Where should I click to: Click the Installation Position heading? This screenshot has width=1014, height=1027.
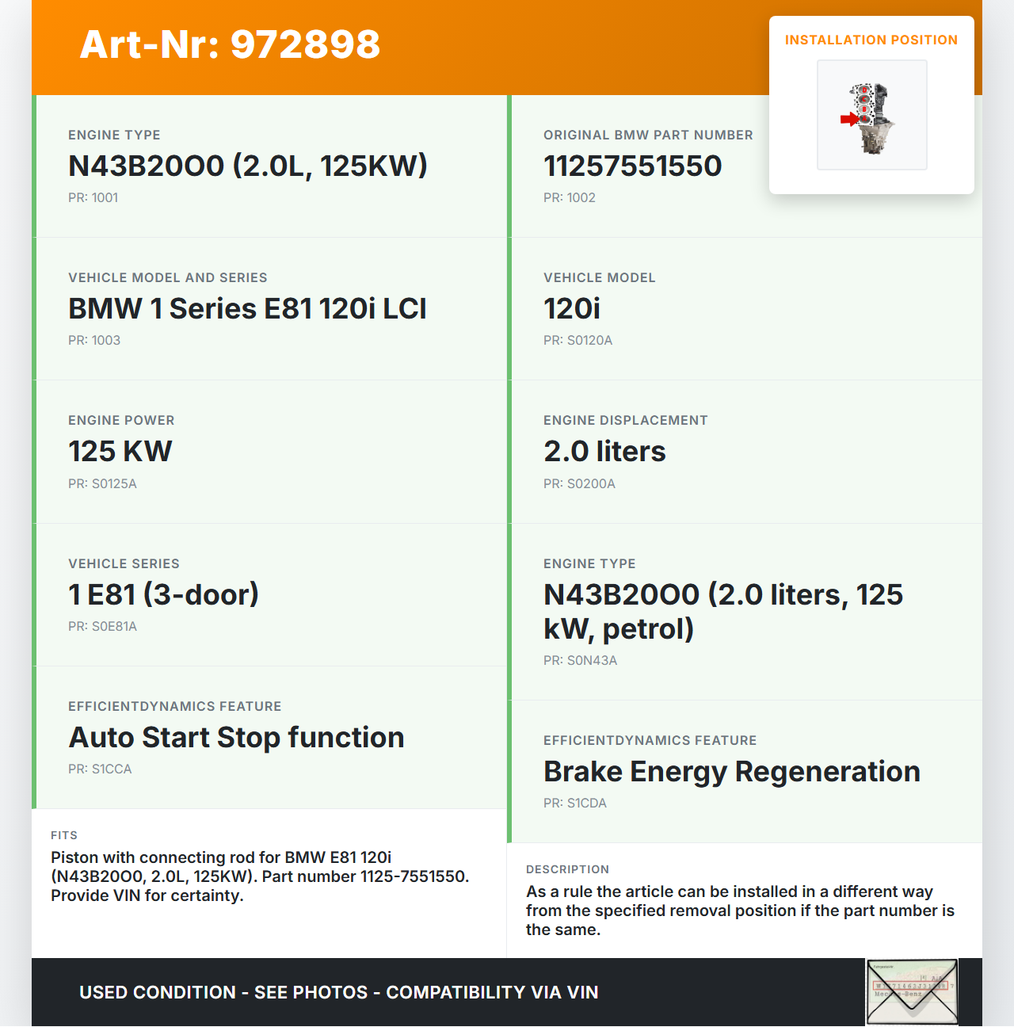tap(871, 40)
